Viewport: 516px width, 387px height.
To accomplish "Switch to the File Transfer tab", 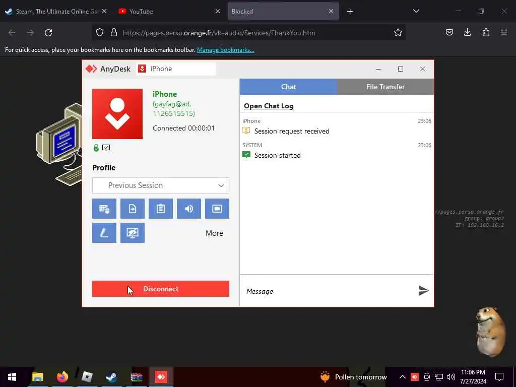I will pos(385,87).
